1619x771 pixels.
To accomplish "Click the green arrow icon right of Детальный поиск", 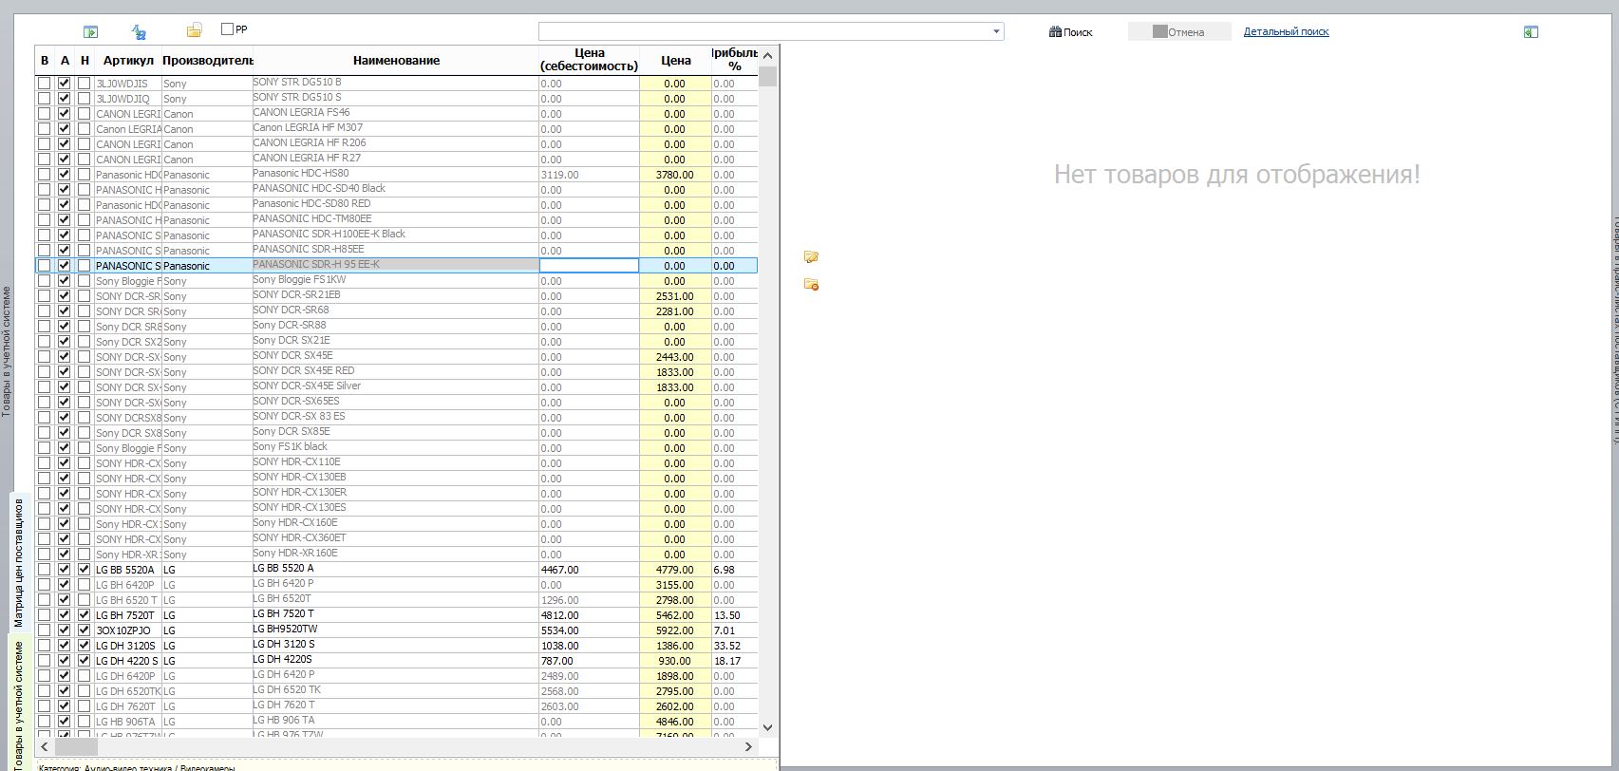I will (1530, 31).
